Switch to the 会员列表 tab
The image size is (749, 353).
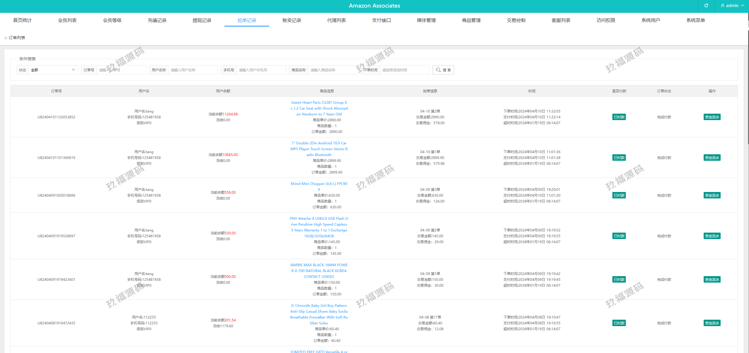point(67,20)
